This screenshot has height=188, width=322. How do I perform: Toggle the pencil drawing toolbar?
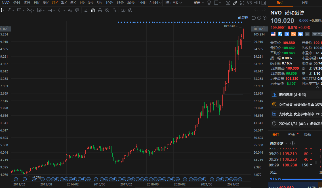[235, 3]
